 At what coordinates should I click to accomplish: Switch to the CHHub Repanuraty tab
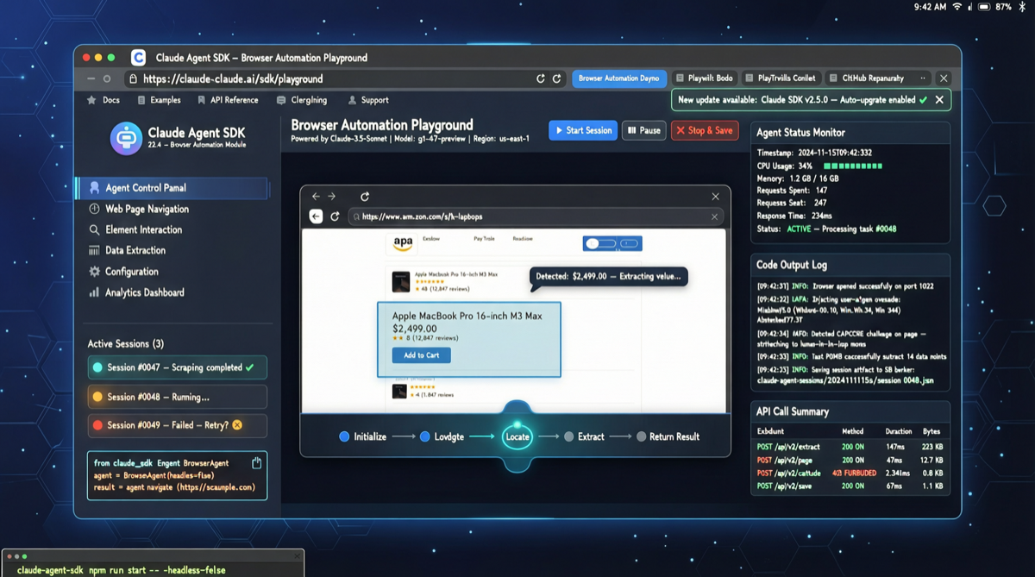pyautogui.click(x=867, y=78)
